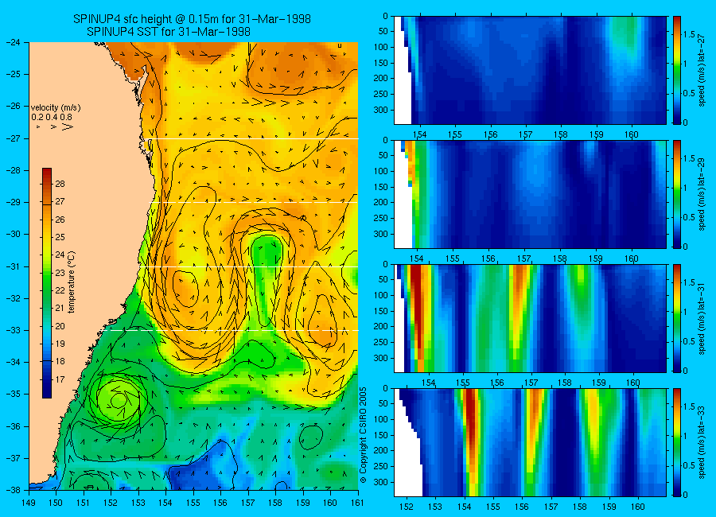The width and height of the screenshot is (716, 517).
Task: Click the 300 depth label on the lat=−27 panel
Action: tap(381, 110)
